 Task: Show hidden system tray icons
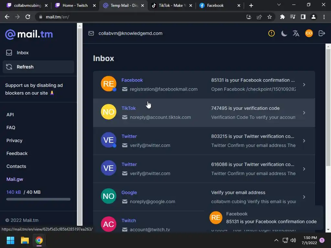tap(276, 240)
